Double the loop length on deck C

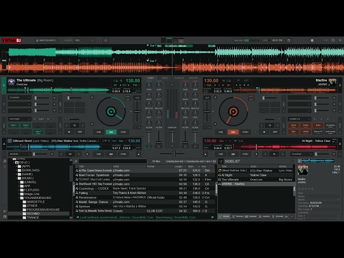82,125
